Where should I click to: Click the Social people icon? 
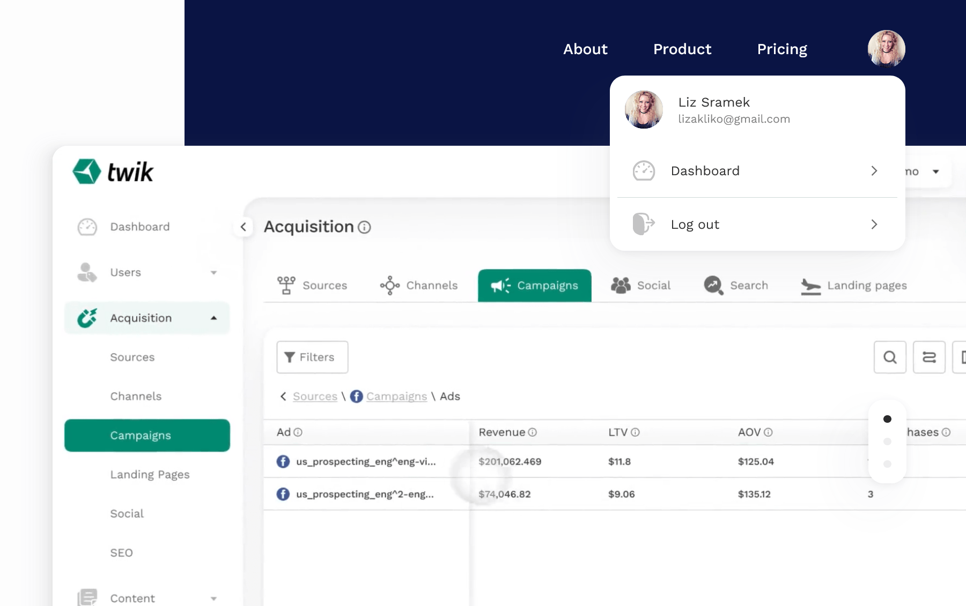coord(622,285)
